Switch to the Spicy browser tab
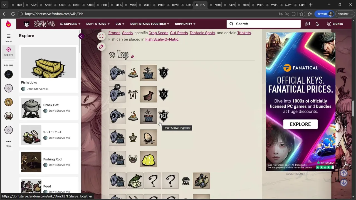The width and height of the screenshot is (356, 200). click(116, 5)
